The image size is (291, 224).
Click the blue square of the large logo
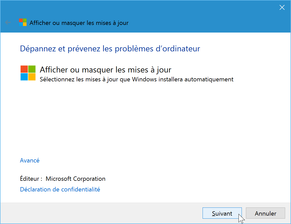(x=24, y=77)
